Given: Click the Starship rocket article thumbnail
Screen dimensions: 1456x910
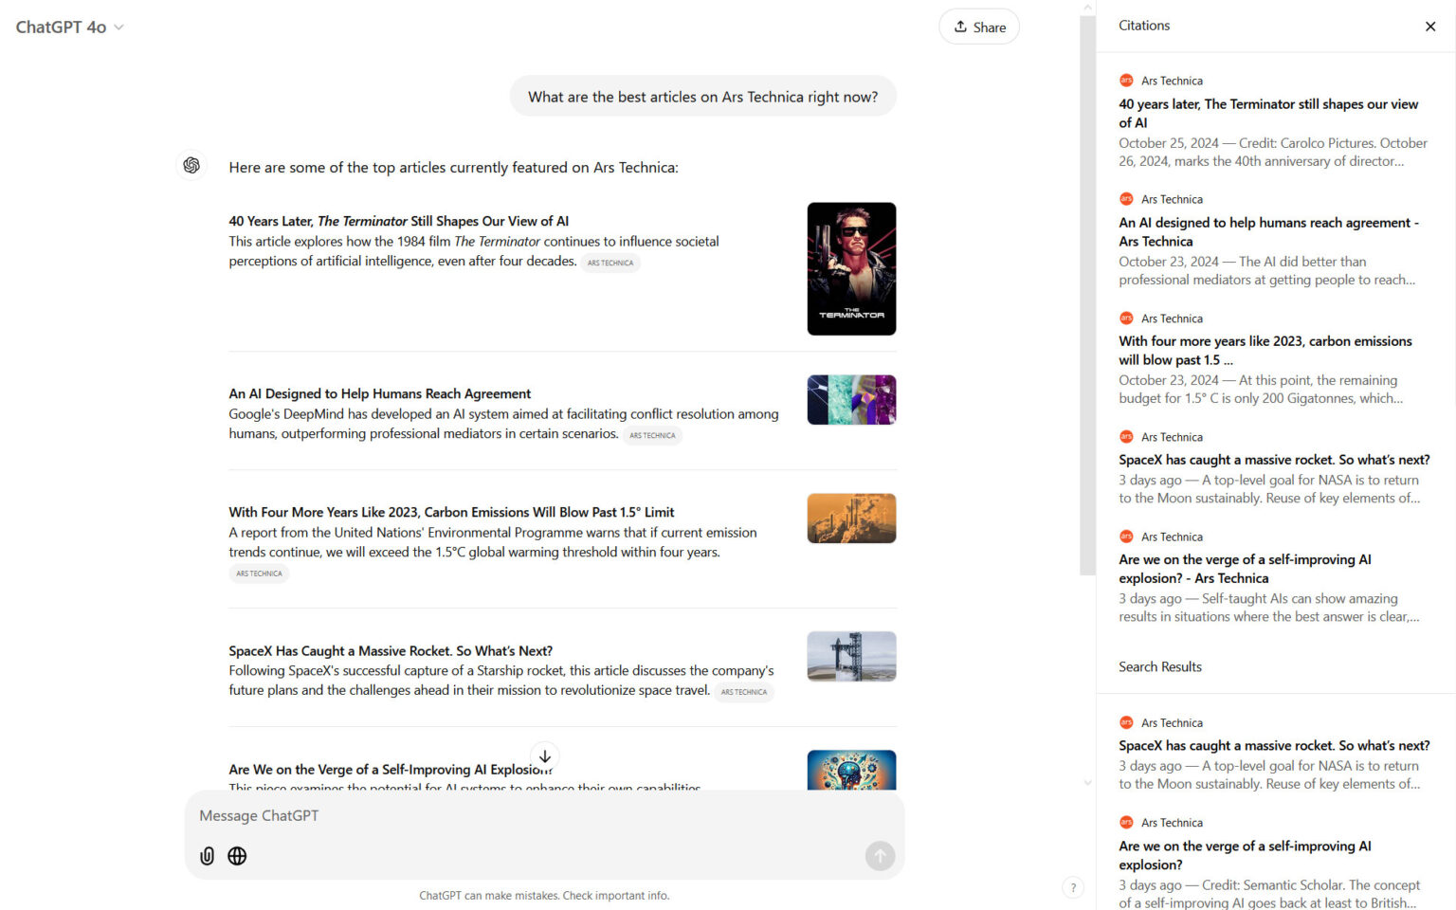Looking at the screenshot, I should coord(850,656).
